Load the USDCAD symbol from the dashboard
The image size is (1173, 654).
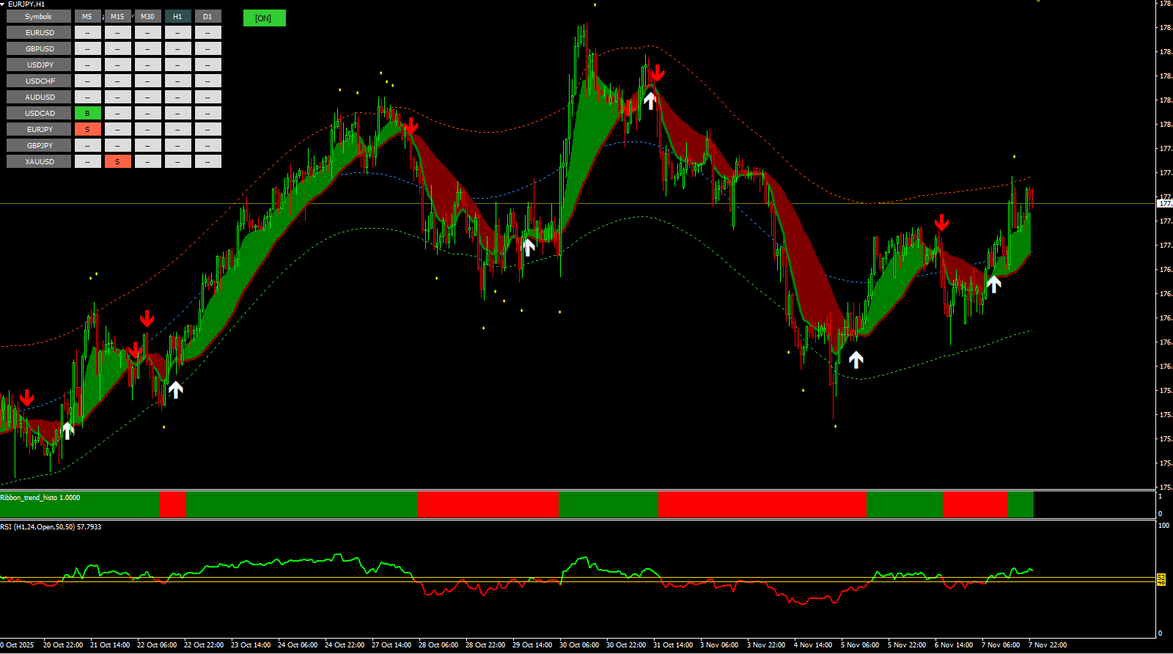coord(39,113)
